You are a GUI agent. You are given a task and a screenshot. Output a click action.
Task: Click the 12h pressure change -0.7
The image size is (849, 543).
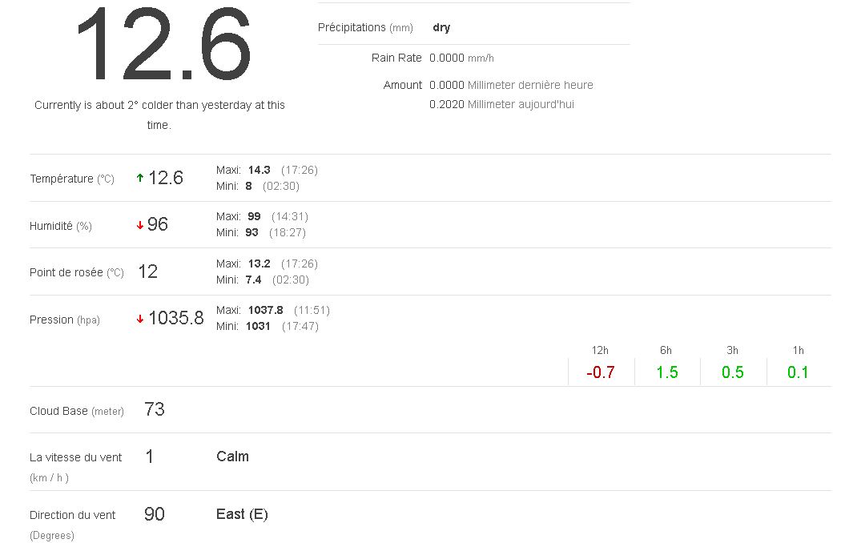click(x=600, y=372)
